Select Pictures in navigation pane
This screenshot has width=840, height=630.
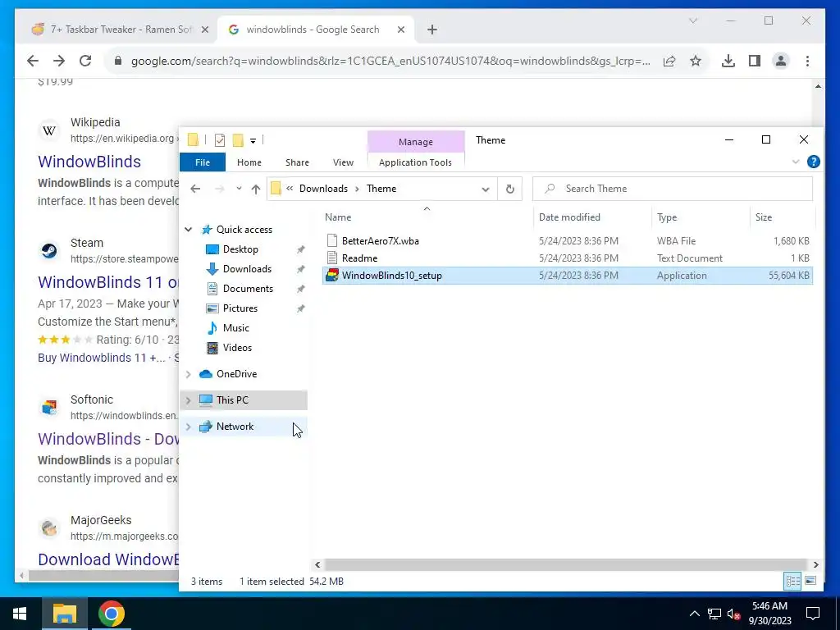pyautogui.click(x=240, y=308)
